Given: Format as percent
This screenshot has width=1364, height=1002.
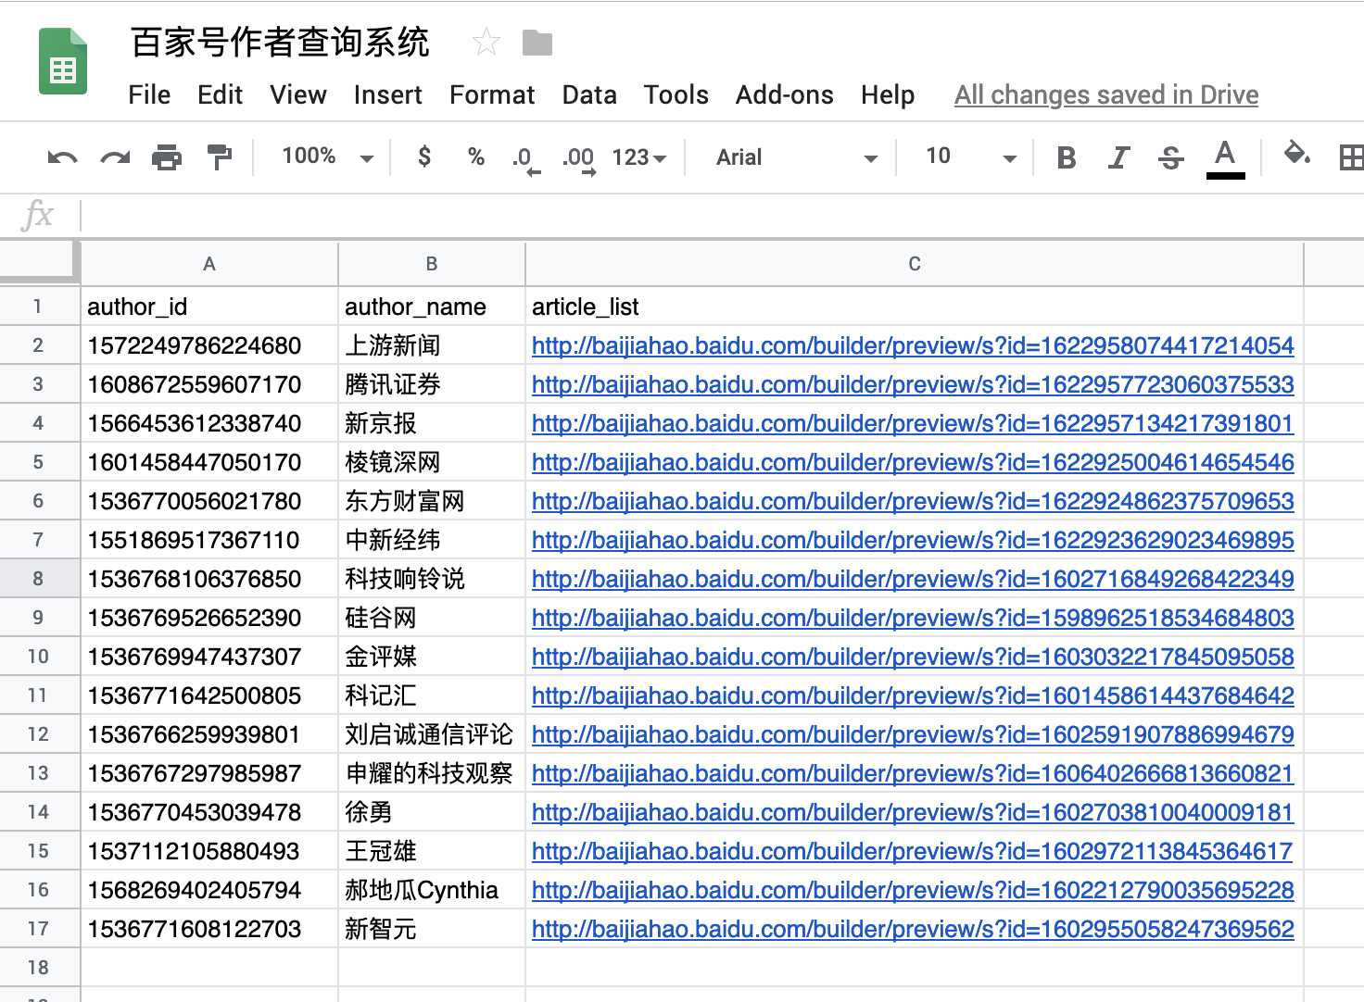Looking at the screenshot, I should coord(476,157).
